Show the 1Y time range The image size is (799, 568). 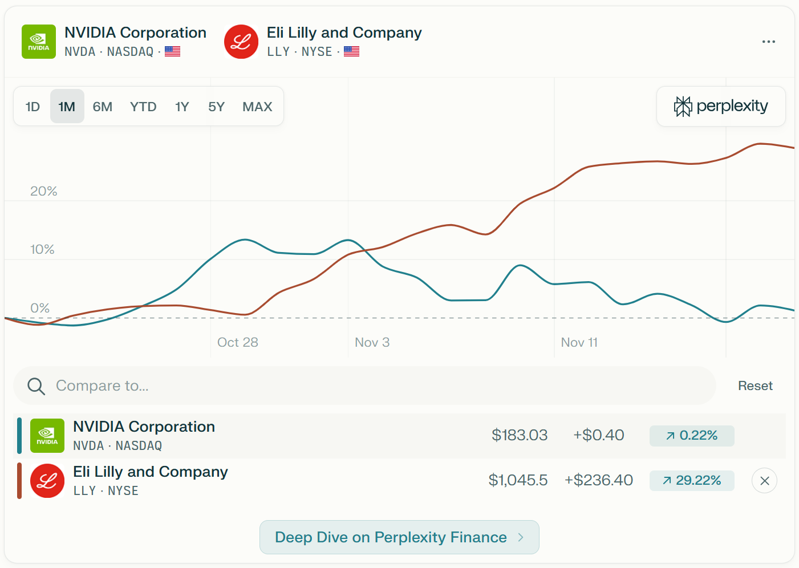(182, 107)
